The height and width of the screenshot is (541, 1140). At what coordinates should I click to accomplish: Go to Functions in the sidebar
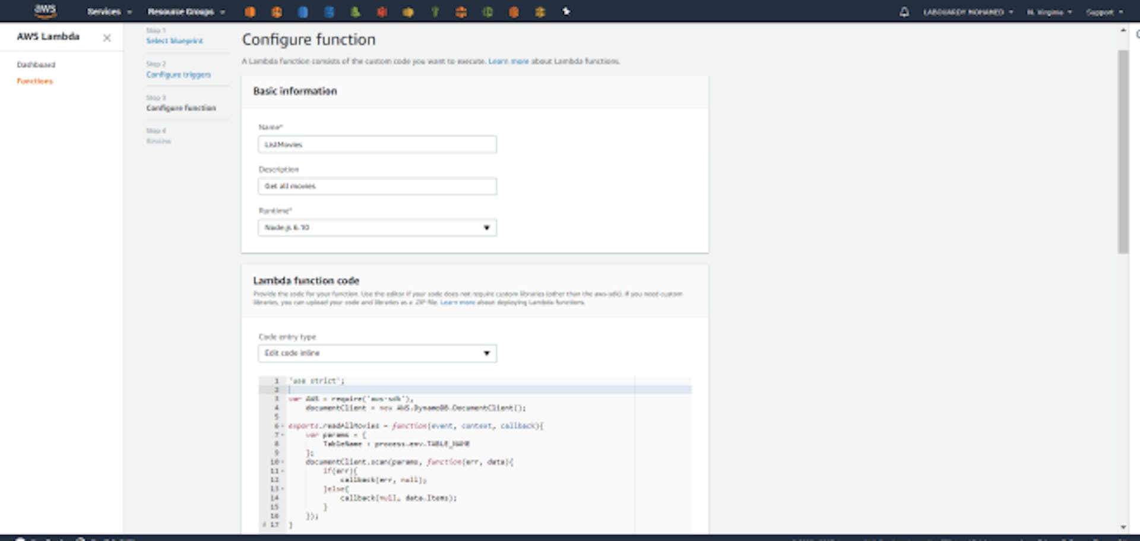pos(34,81)
